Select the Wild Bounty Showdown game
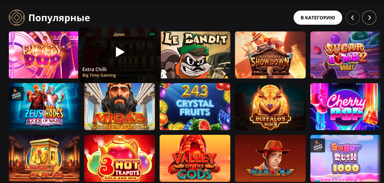This screenshot has height=183, width=384. pos(270,55)
